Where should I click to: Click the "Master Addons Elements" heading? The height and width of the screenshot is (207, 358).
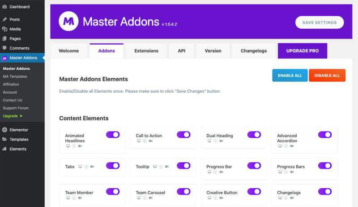[x=94, y=79]
